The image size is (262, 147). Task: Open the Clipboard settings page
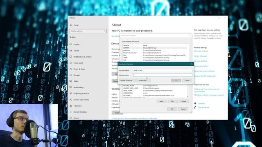point(77,106)
